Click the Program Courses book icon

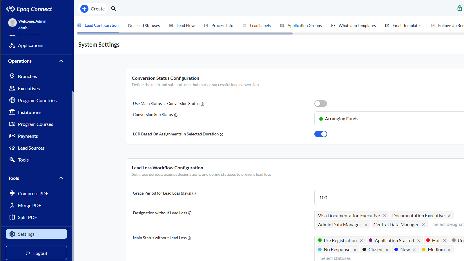12,124
